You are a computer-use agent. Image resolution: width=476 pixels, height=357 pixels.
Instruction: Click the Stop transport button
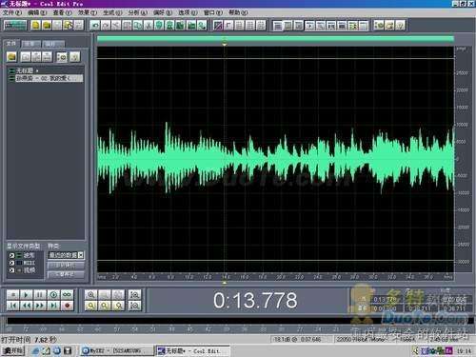pos(13,295)
